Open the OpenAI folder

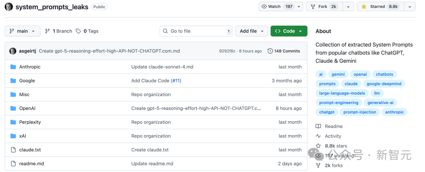[27, 108]
